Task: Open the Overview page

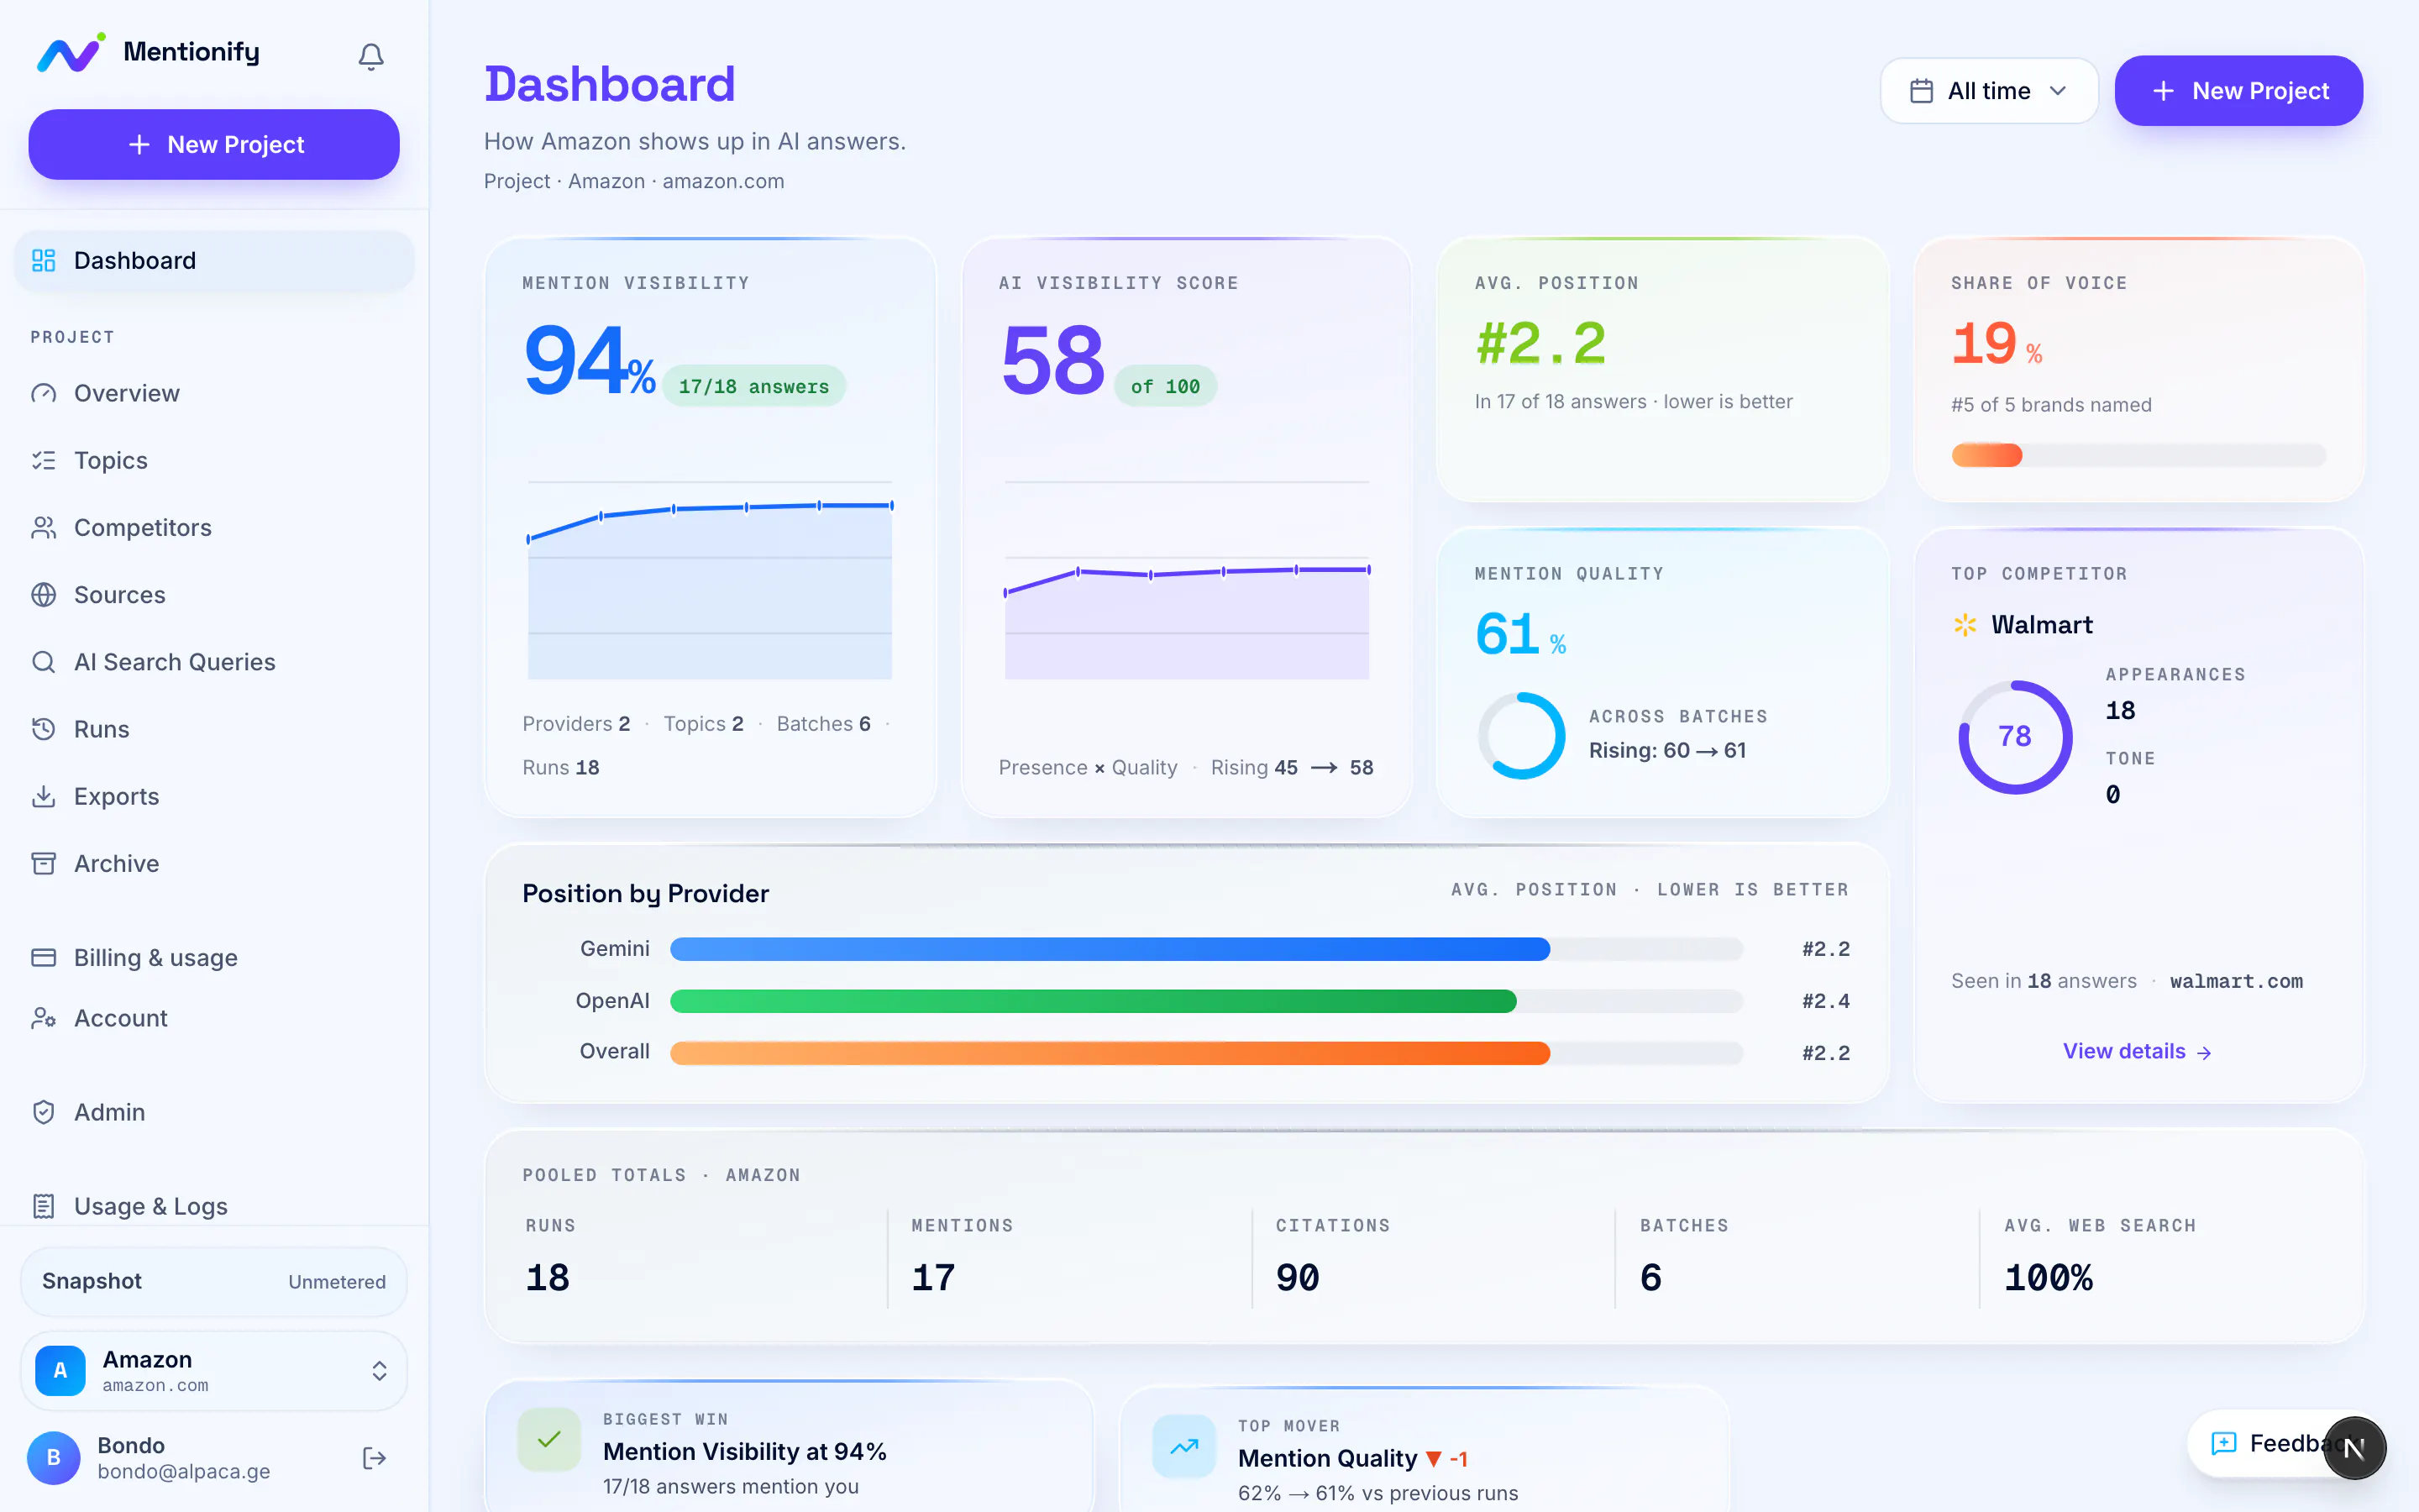Action: coord(214,393)
